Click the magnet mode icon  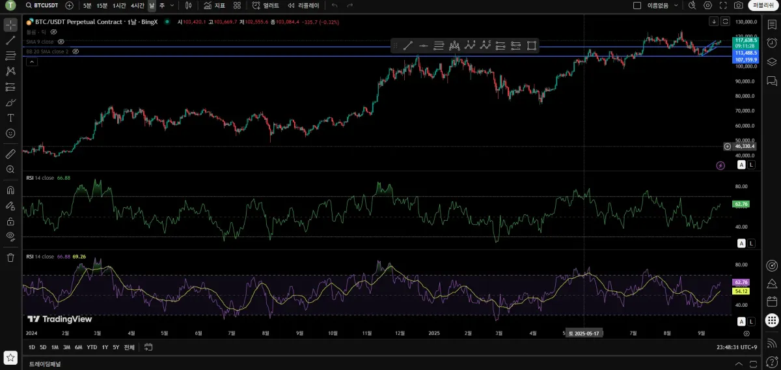coord(10,191)
